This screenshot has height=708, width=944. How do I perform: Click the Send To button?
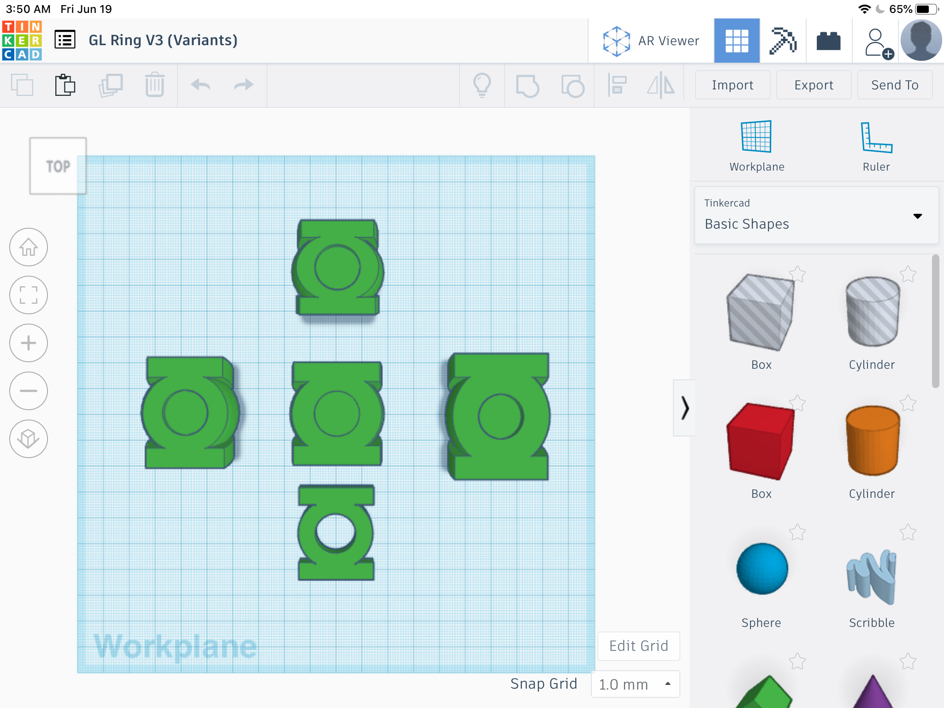point(895,85)
